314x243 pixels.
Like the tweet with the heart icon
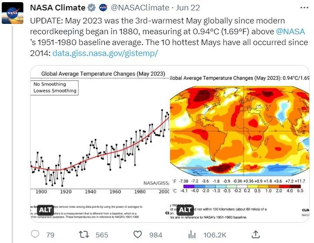pos(138,235)
